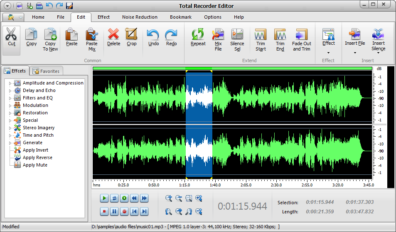This screenshot has width=396, height=232.
Task: Start recording with the red record button
Action: click(x=124, y=211)
